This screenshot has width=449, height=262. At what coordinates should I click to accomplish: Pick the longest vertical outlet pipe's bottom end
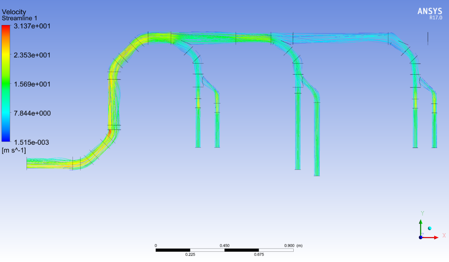coord(317,175)
